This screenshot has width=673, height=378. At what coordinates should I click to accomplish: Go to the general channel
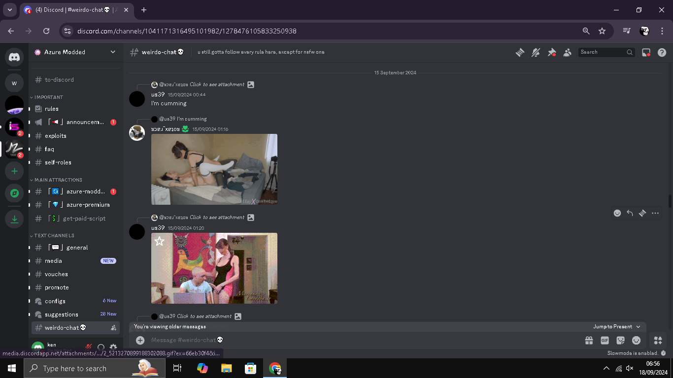click(x=75, y=248)
